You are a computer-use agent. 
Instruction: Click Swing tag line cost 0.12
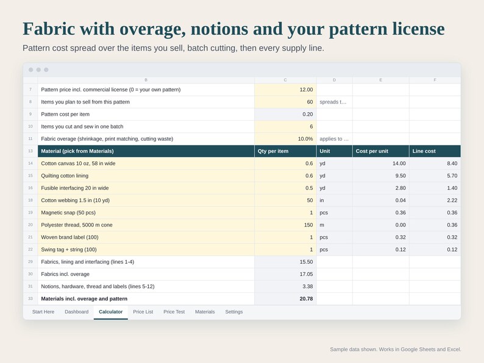(x=435, y=250)
